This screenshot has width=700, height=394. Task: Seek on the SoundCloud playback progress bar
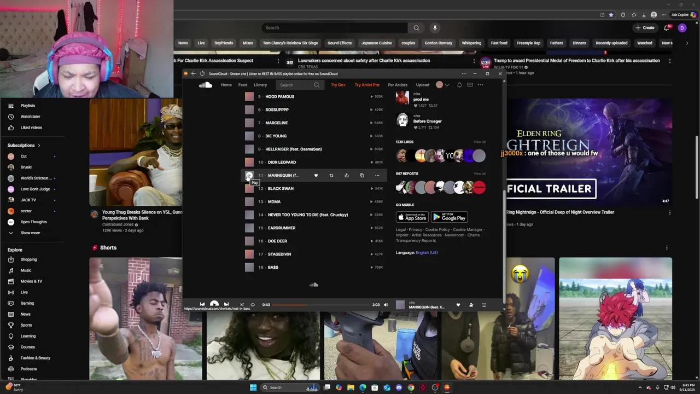321,305
